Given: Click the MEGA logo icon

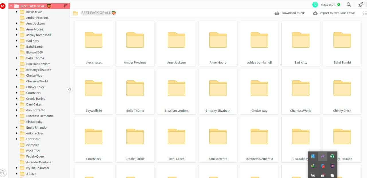Looking at the screenshot, I should click(x=3, y=6).
